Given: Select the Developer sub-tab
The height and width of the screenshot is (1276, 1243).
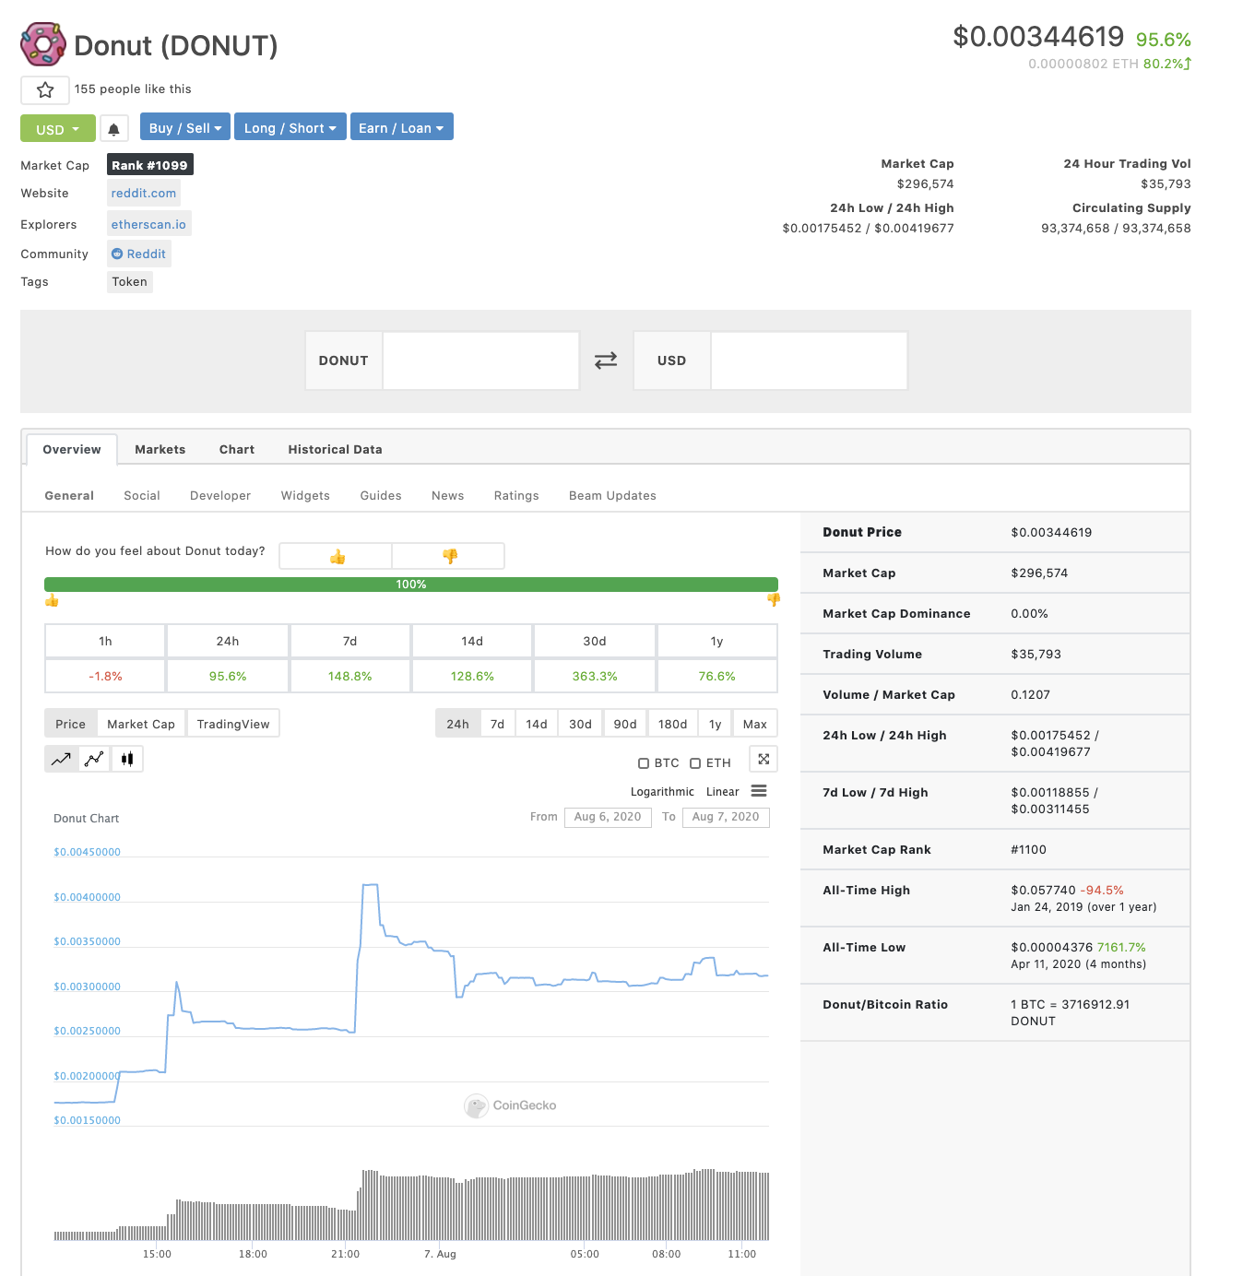Looking at the screenshot, I should [x=220, y=495].
